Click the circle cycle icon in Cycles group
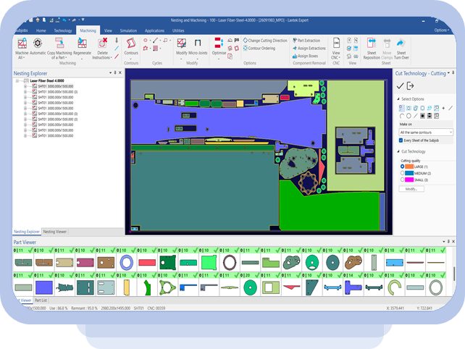 [x=146, y=40]
